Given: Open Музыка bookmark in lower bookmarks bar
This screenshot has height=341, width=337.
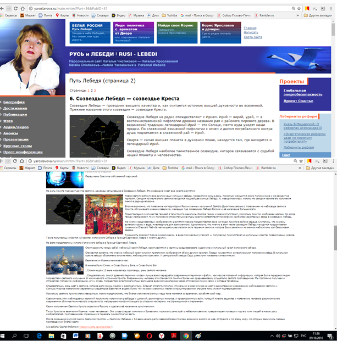Looking at the screenshot, I should click(136, 168).
